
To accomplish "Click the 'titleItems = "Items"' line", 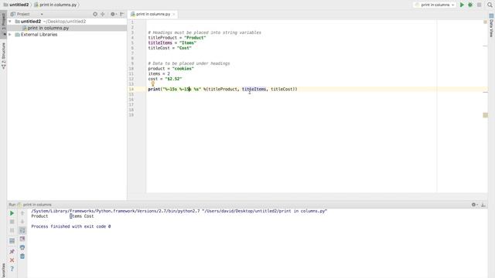I will pyautogui.click(x=172, y=43).
